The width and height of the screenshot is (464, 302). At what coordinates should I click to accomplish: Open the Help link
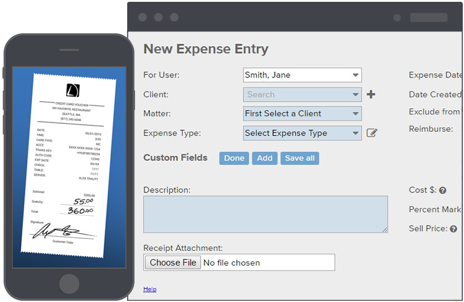150,289
